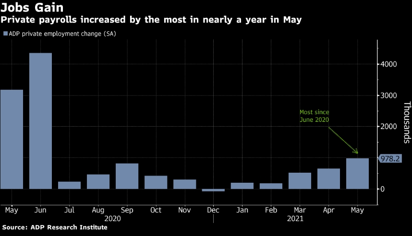Select the April 2021 bar
This screenshot has width=412, height=236.
click(328, 178)
